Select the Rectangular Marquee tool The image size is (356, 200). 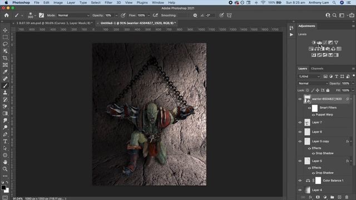point(5,37)
